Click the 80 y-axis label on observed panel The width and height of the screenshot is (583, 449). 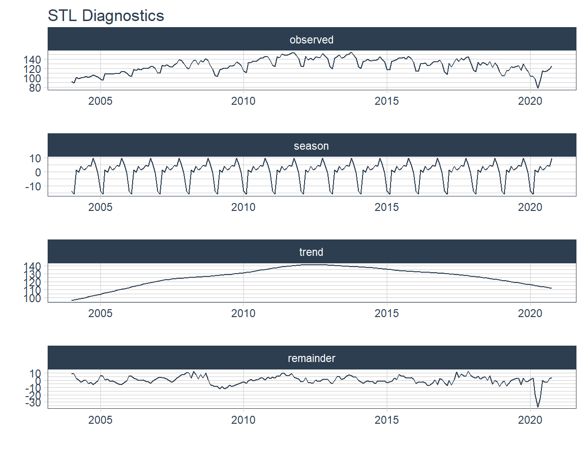(35, 88)
